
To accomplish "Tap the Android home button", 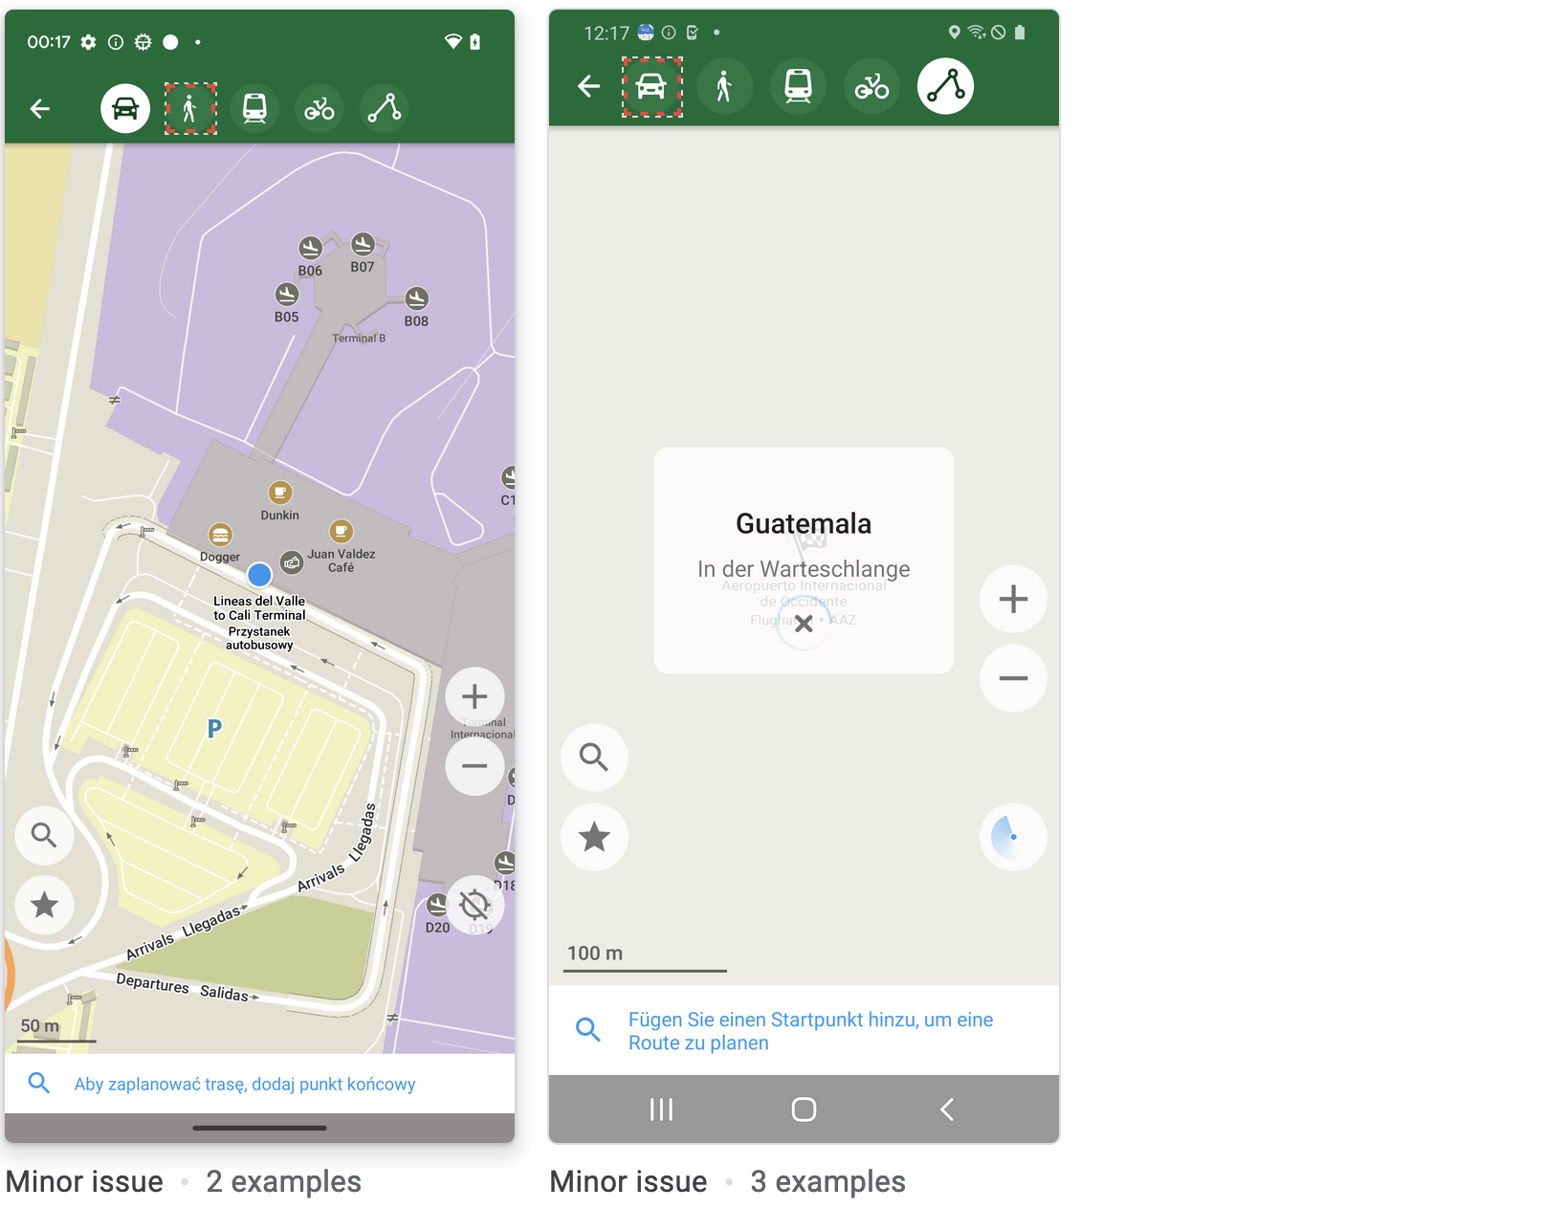I will 804,1110.
